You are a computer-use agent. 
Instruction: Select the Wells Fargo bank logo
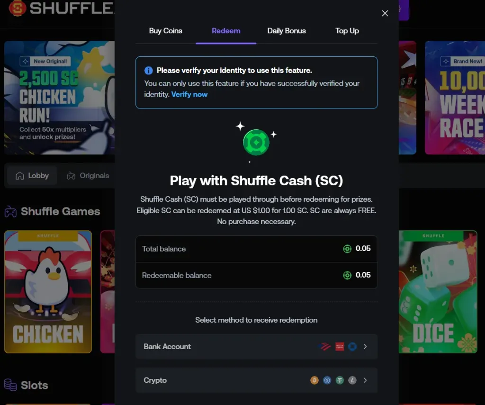[x=340, y=346]
